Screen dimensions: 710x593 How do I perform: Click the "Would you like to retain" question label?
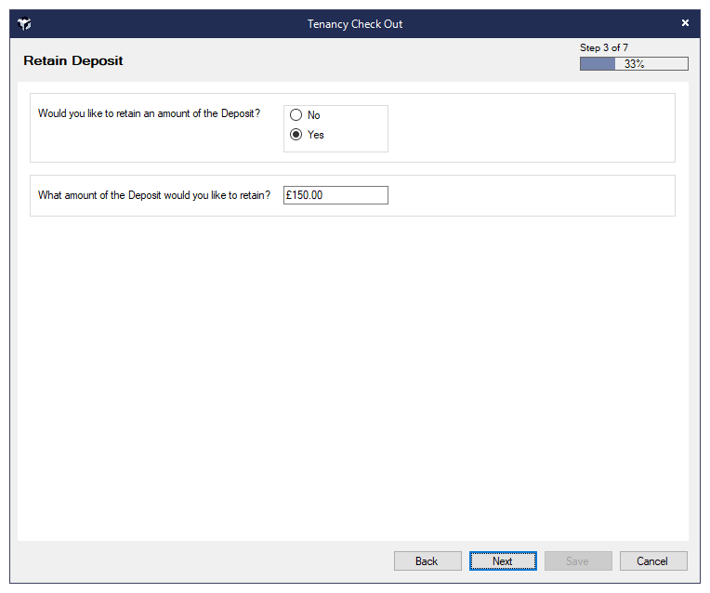point(149,114)
